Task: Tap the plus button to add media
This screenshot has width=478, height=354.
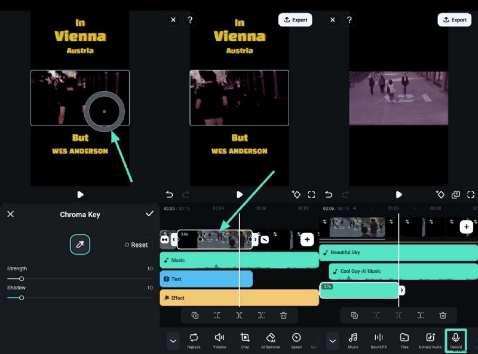Action: [x=307, y=239]
